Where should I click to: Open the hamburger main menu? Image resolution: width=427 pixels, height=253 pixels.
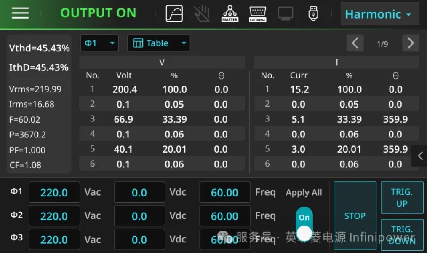tap(20, 13)
